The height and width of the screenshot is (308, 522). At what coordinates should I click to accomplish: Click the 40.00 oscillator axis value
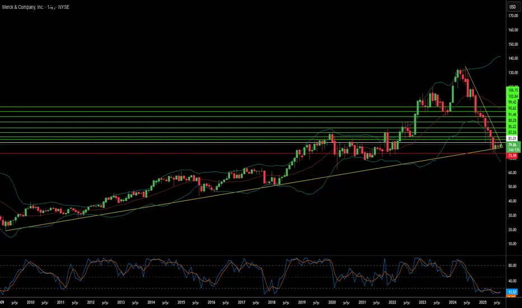(x=512, y=281)
